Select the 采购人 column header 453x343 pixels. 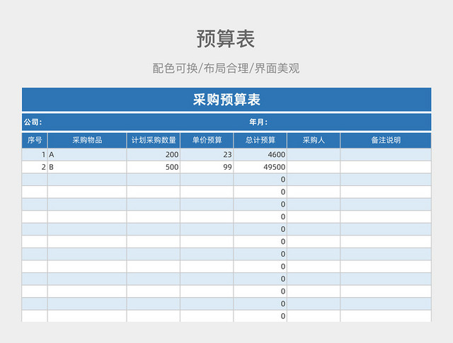[x=314, y=140]
